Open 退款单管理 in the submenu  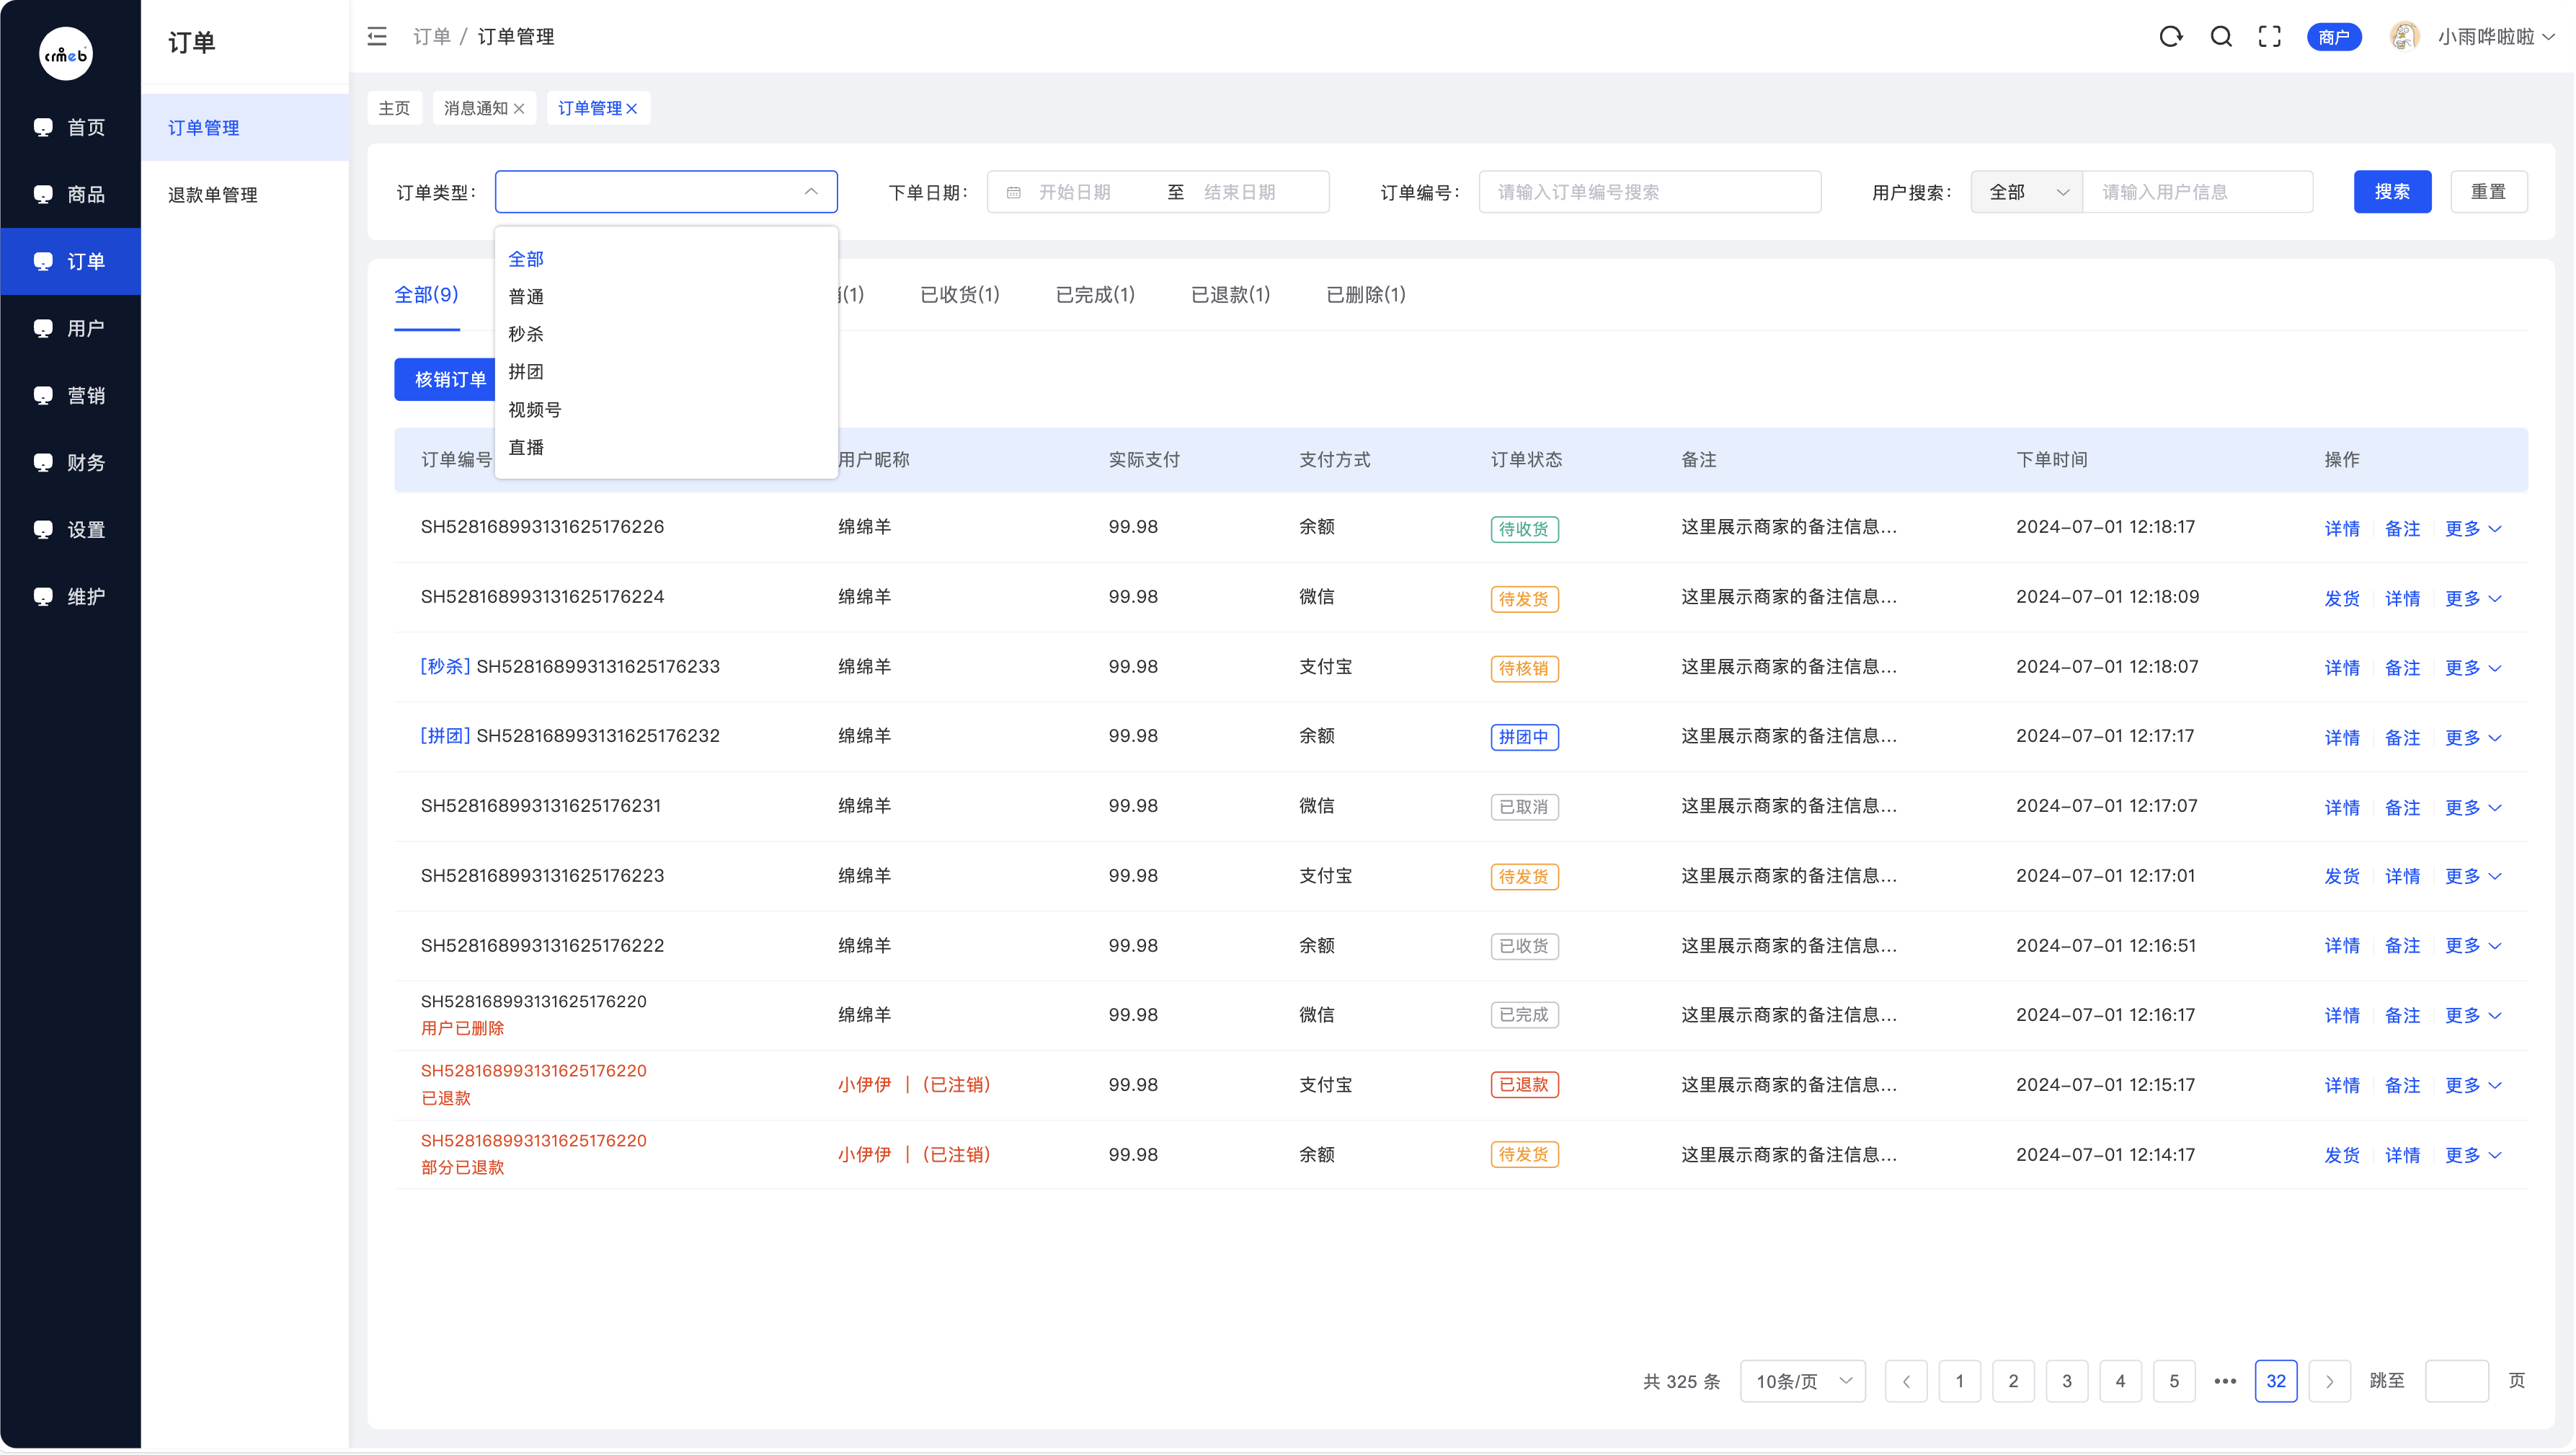coord(213,195)
